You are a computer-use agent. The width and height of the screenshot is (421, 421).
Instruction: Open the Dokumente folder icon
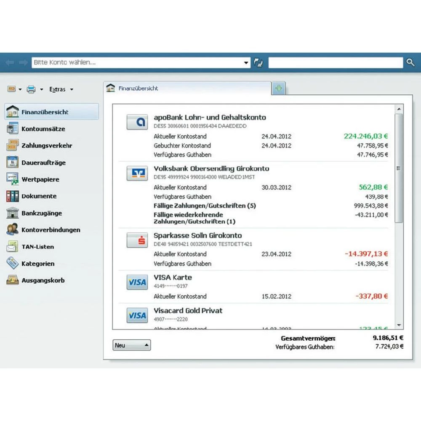pyautogui.click(x=13, y=196)
